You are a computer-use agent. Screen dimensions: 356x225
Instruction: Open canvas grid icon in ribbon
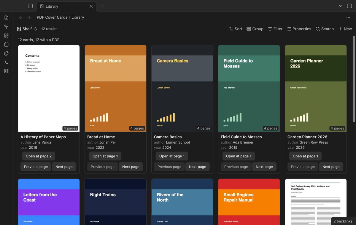(x=6, y=36)
